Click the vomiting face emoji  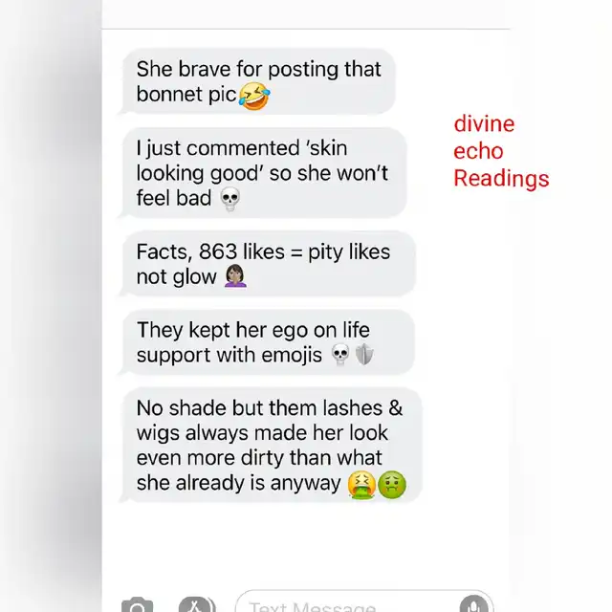click(x=361, y=485)
